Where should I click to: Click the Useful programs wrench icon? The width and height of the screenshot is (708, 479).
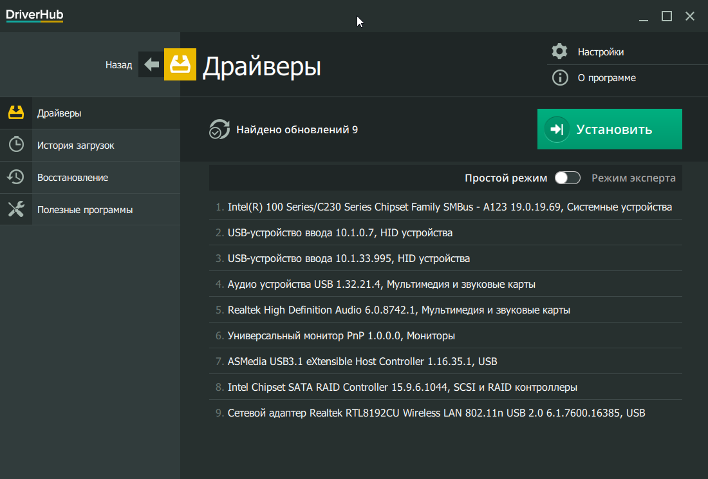[16, 209]
